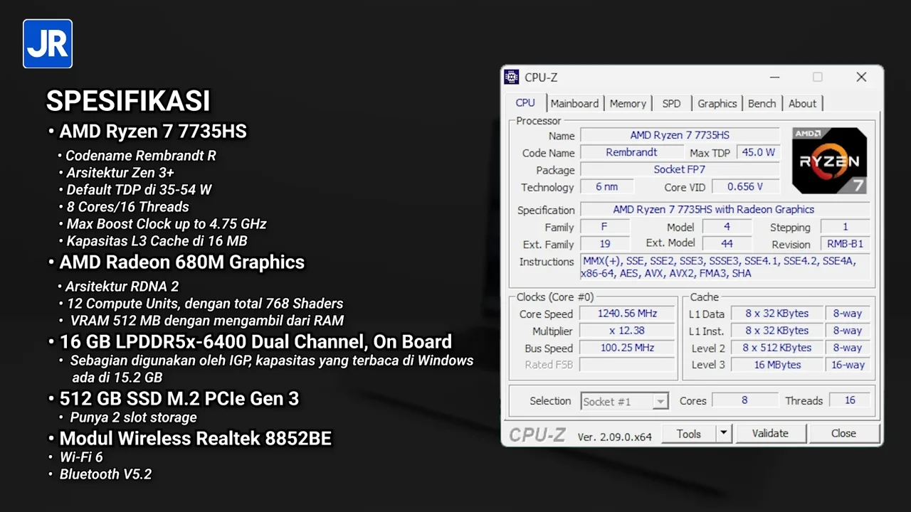Go to the Graphics tab
Screen dimensions: 911x512
(717, 104)
